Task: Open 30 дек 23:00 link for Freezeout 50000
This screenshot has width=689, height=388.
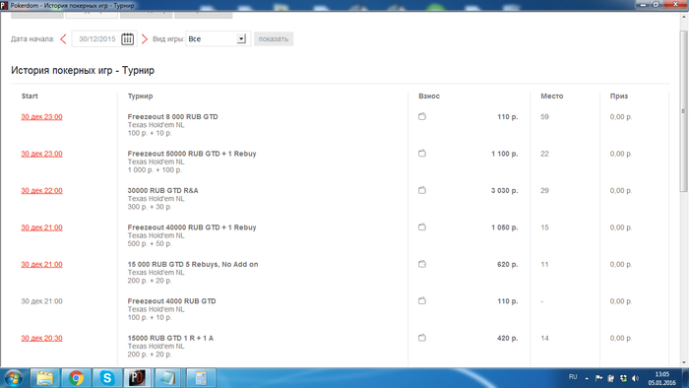Action: 41,154
